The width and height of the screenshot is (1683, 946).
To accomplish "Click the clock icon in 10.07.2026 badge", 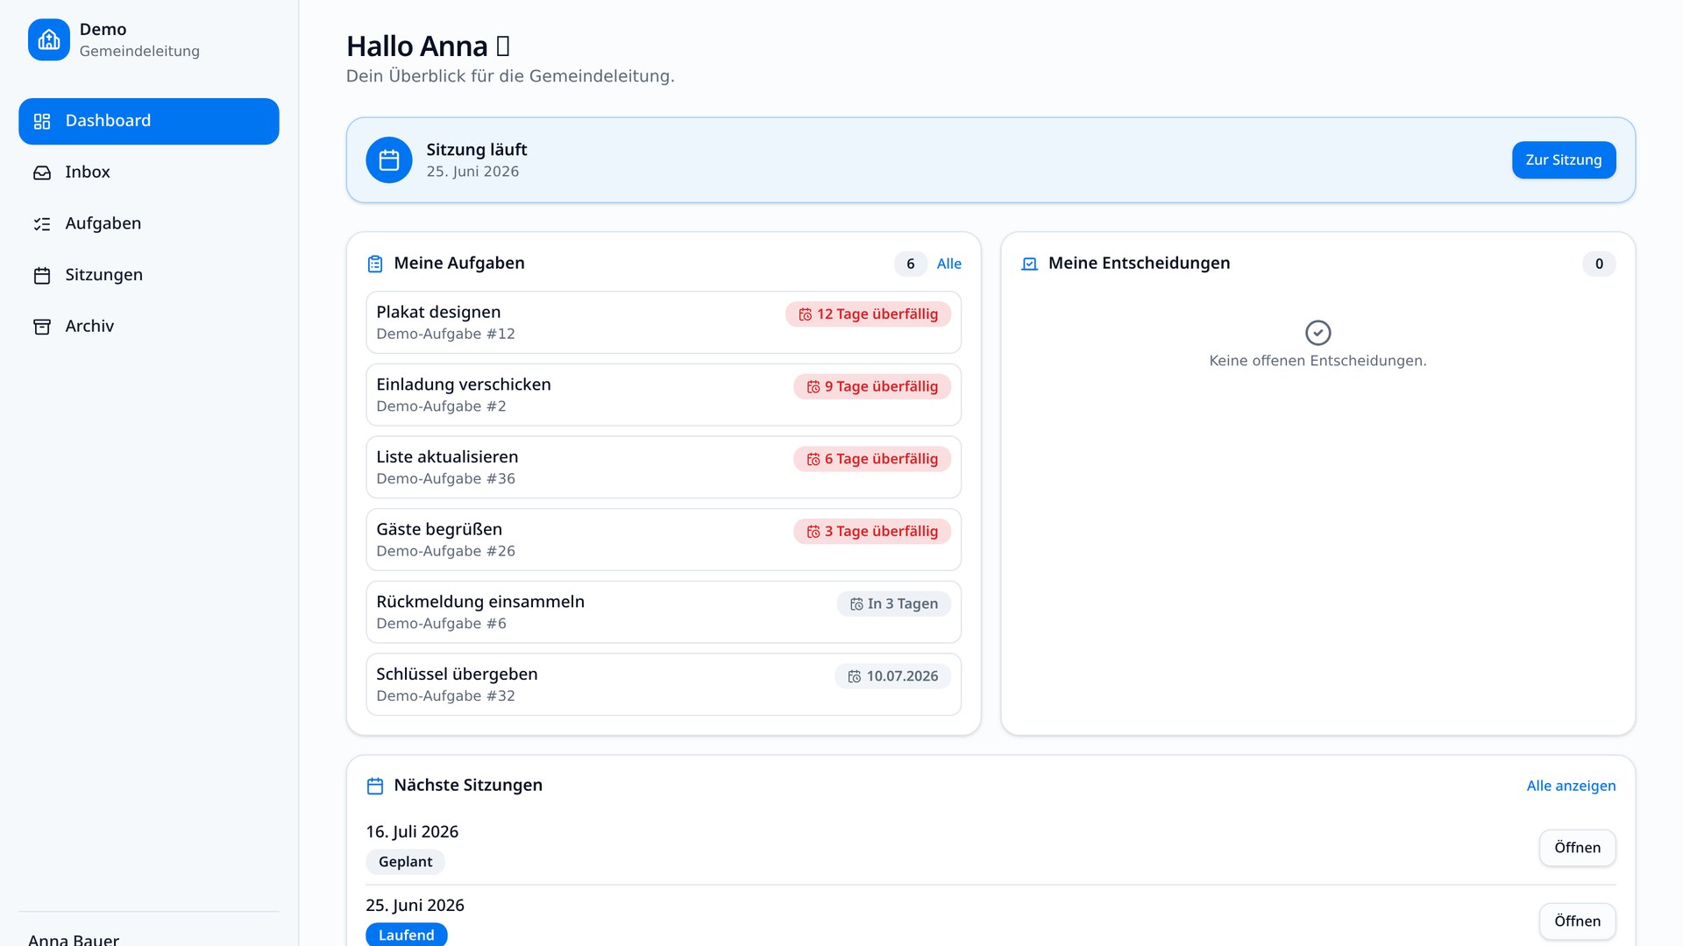I will [x=855, y=676].
